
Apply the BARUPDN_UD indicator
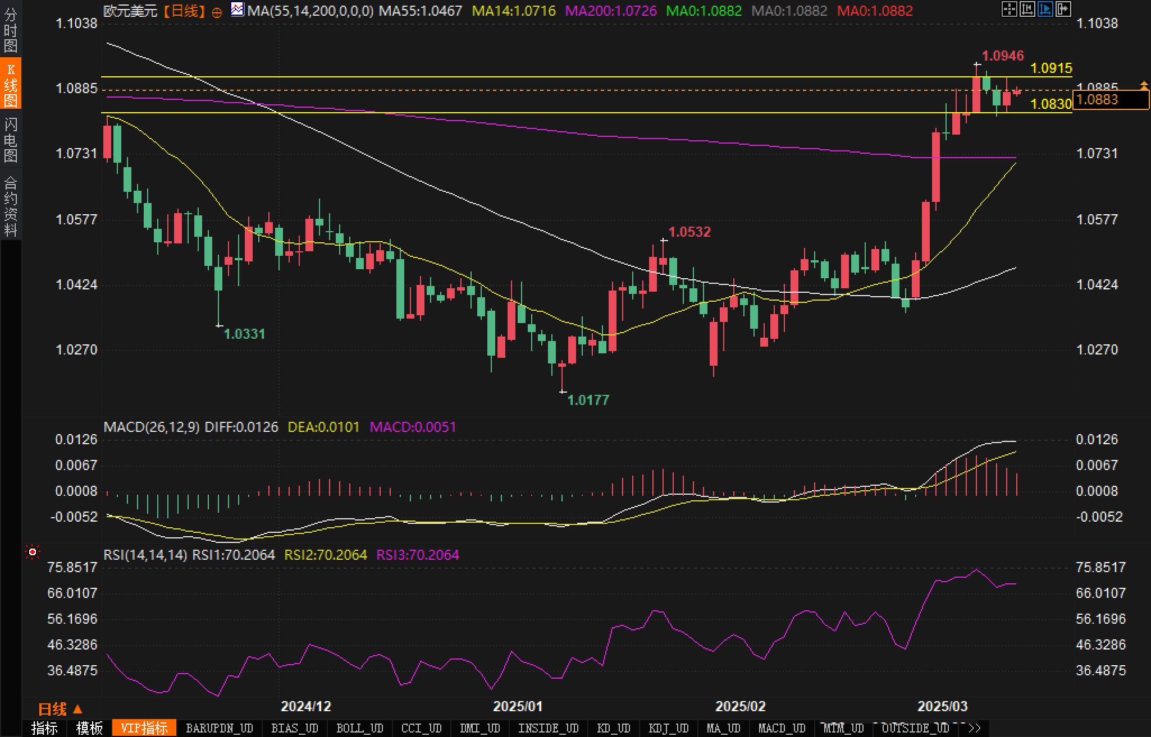pos(220,728)
